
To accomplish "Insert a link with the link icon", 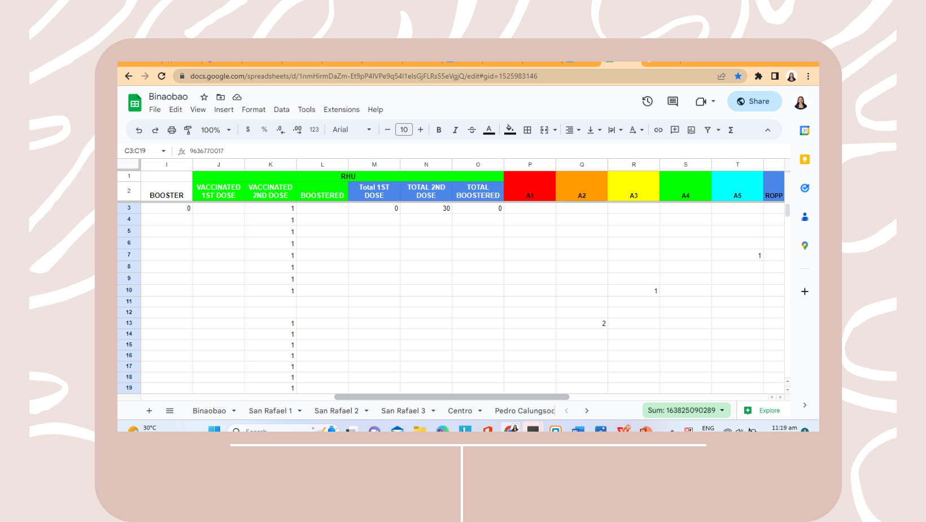I will tap(658, 130).
